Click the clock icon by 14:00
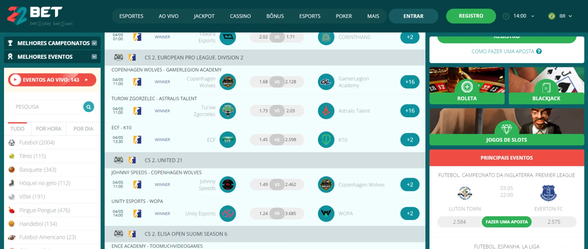588x249 pixels. 506,16
